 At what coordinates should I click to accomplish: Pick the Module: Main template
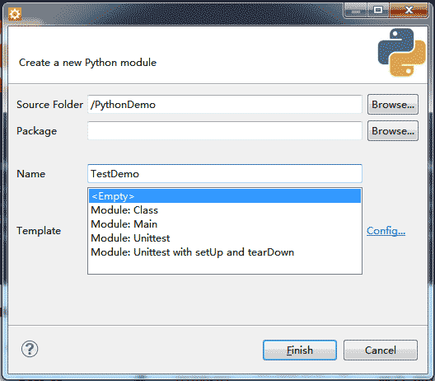225,224
